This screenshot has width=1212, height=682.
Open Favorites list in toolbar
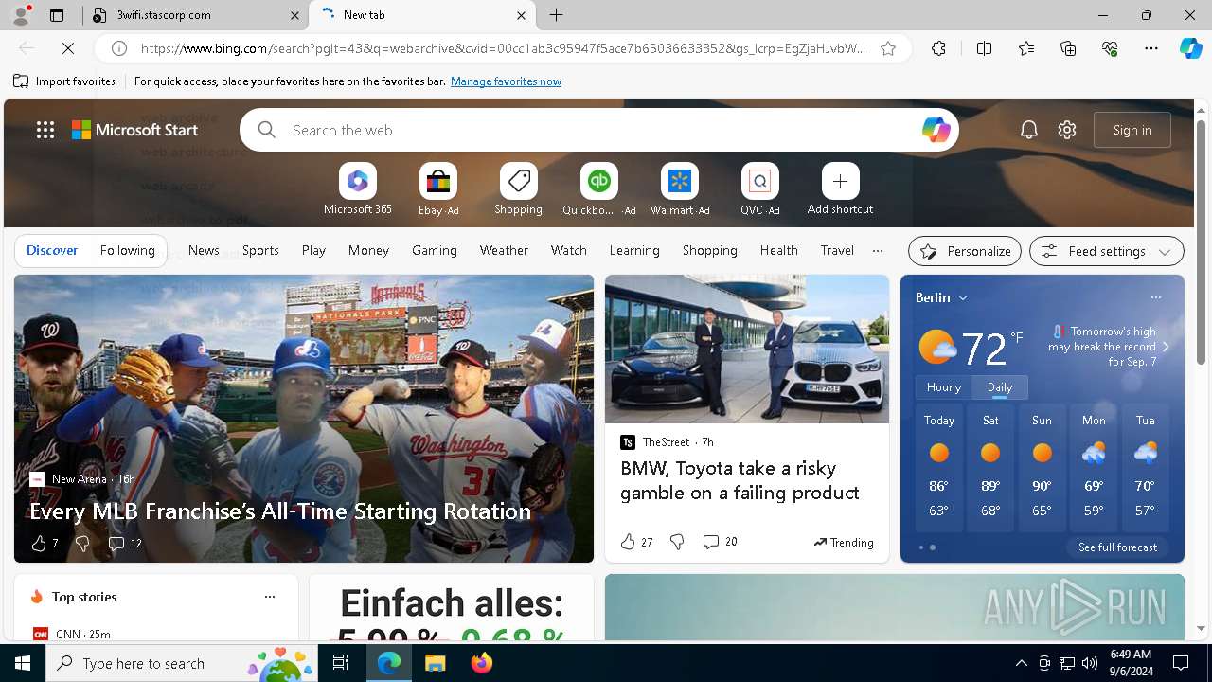tap(1026, 48)
